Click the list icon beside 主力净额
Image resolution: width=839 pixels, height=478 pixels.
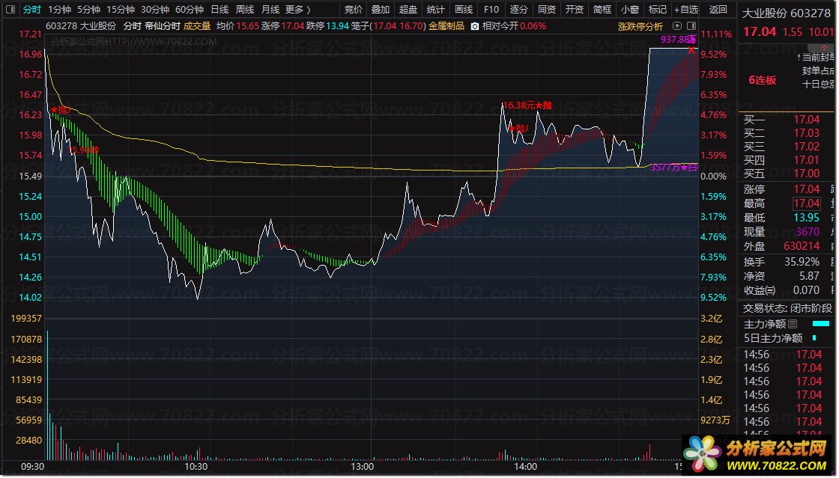793,324
